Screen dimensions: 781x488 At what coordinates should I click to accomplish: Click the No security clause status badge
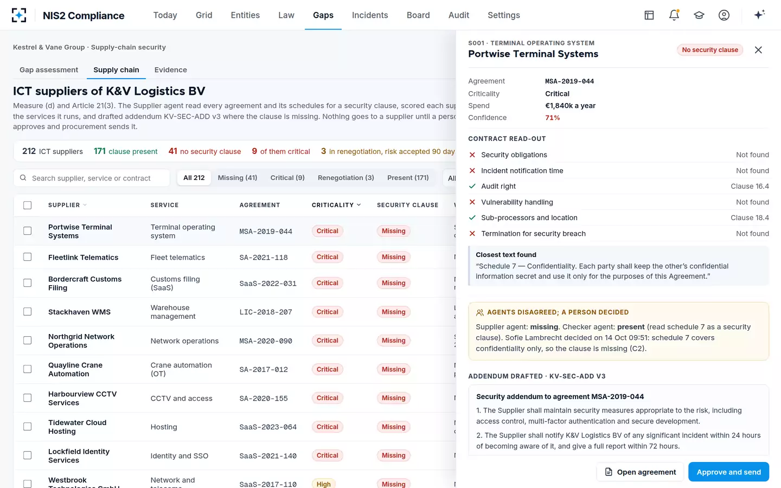(710, 50)
